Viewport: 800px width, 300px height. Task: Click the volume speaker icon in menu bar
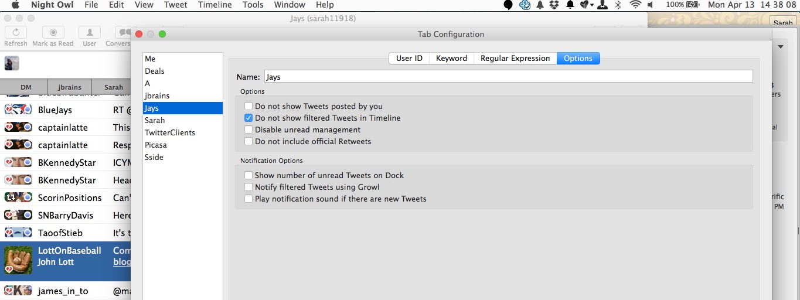tap(651, 5)
